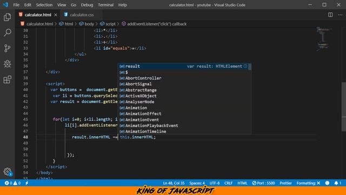Select the Animation suggestion
346x195 pixels.
pyautogui.click(x=183, y=108)
